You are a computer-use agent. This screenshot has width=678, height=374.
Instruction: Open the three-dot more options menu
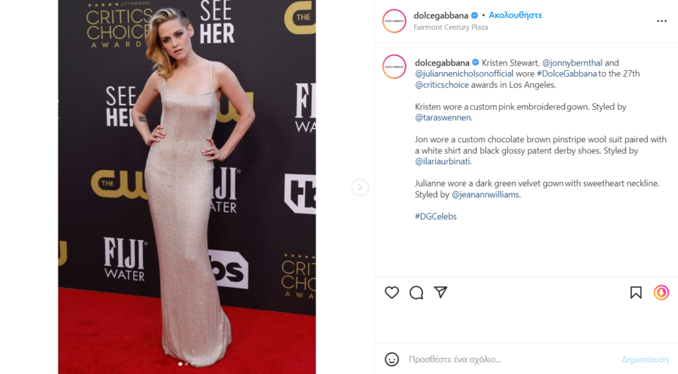click(x=661, y=21)
